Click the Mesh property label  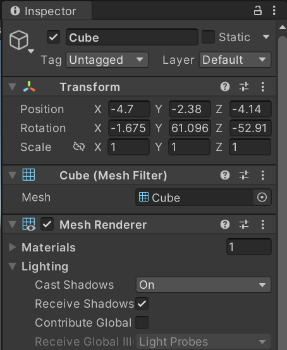pyautogui.click(x=36, y=197)
